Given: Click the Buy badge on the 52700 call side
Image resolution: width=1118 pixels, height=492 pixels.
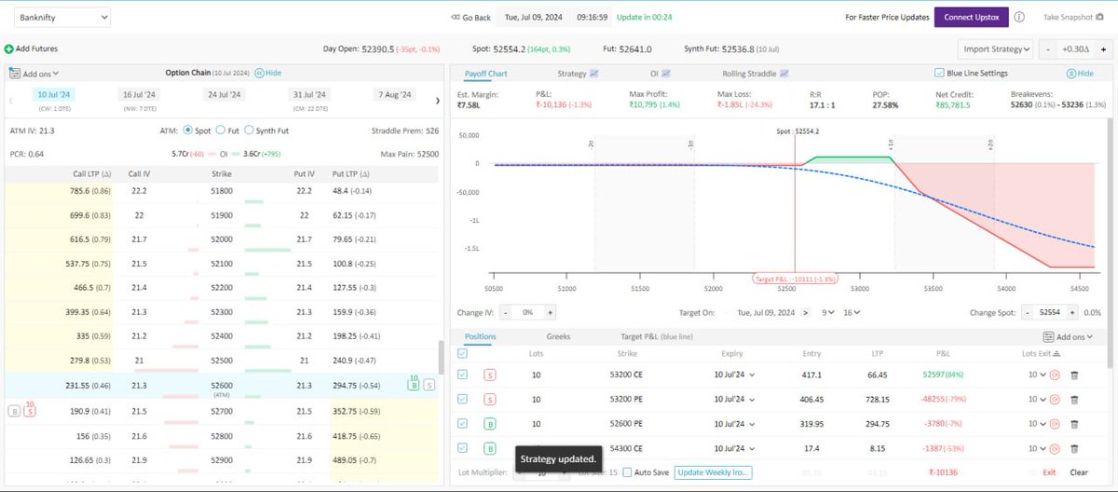Looking at the screenshot, I should click(x=13, y=410).
